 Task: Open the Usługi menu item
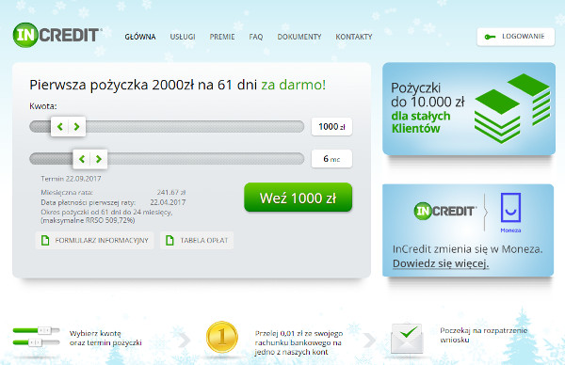[183, 37]
